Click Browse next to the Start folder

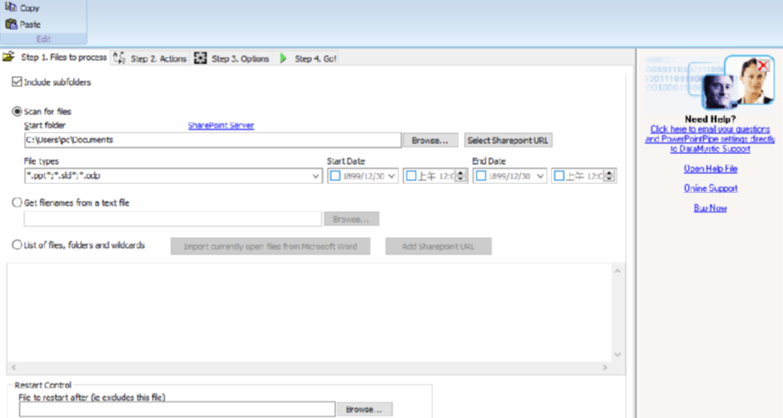[x=430, y=141]
